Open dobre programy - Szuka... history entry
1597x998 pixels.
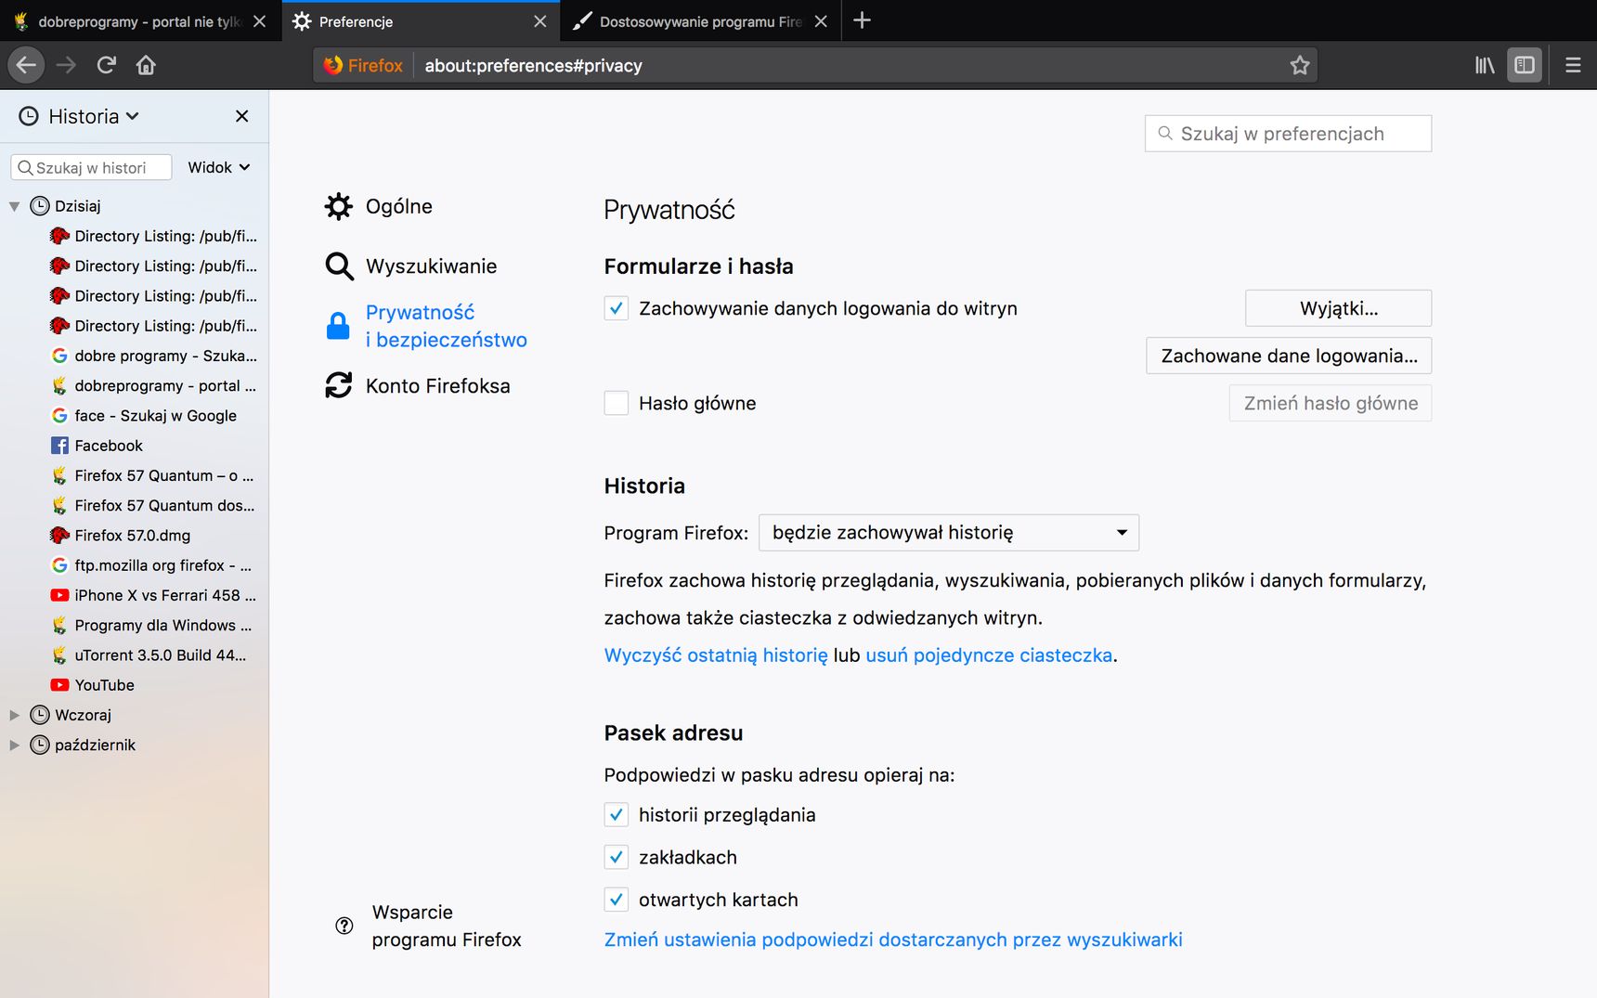(135, 356)
